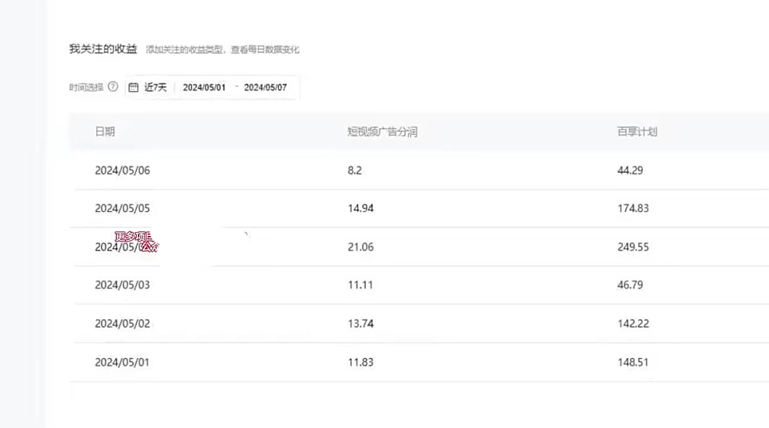769x428 pixels.
Task: Click the help question mark beside 时间选择
Action: (x=113, y=87)
